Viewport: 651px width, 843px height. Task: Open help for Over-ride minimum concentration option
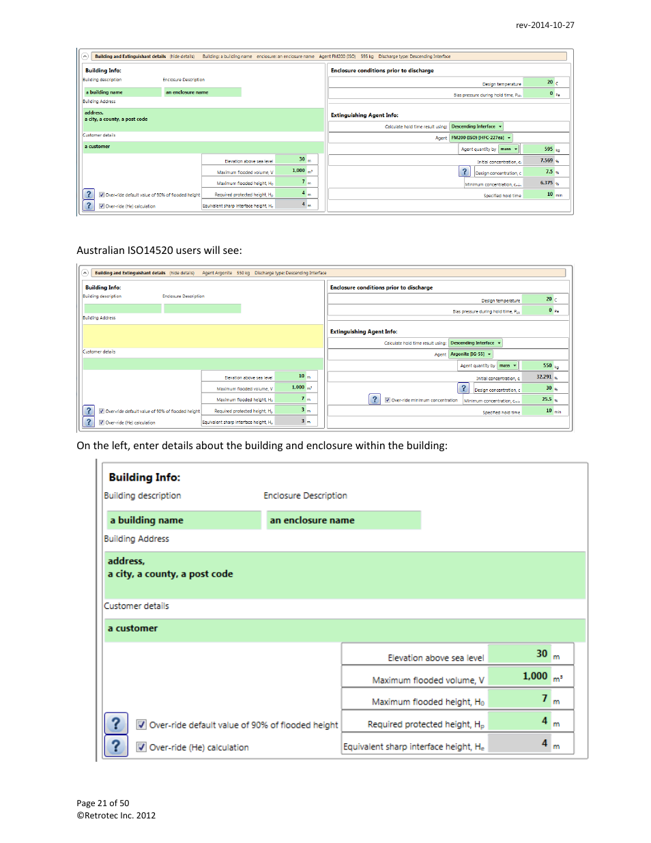tap(375, 399)
